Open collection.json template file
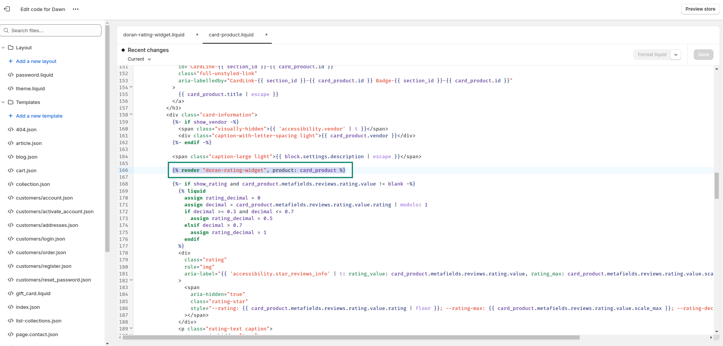Screen dimensions: 723x346 [x=33, y=184]
